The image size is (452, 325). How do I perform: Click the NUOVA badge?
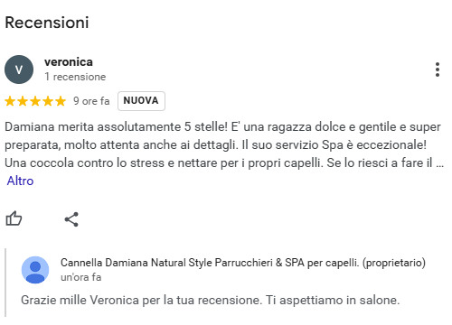click(141, 101)
